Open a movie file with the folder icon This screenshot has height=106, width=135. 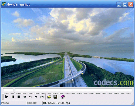(49, 97)
